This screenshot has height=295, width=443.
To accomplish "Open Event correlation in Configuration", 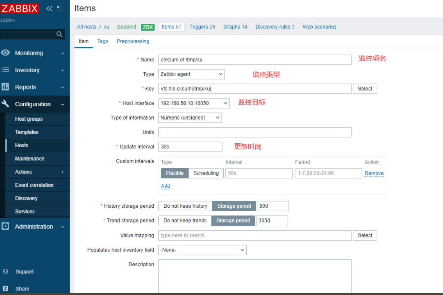I will [37, 185].
